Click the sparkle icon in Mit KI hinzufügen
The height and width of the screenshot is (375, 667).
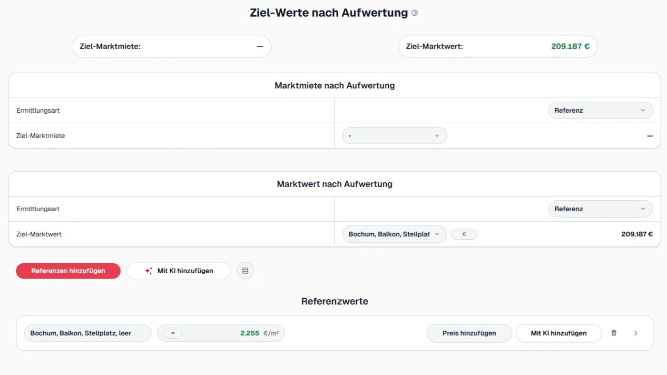(148, 271)
